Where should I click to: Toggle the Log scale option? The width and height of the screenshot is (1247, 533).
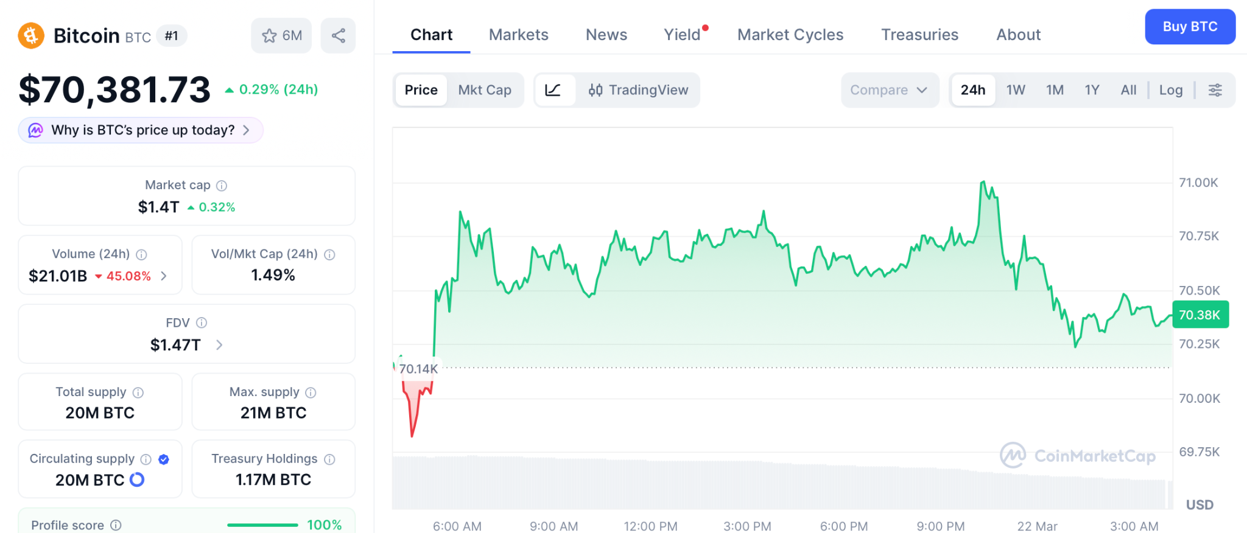coord(1170,90)
